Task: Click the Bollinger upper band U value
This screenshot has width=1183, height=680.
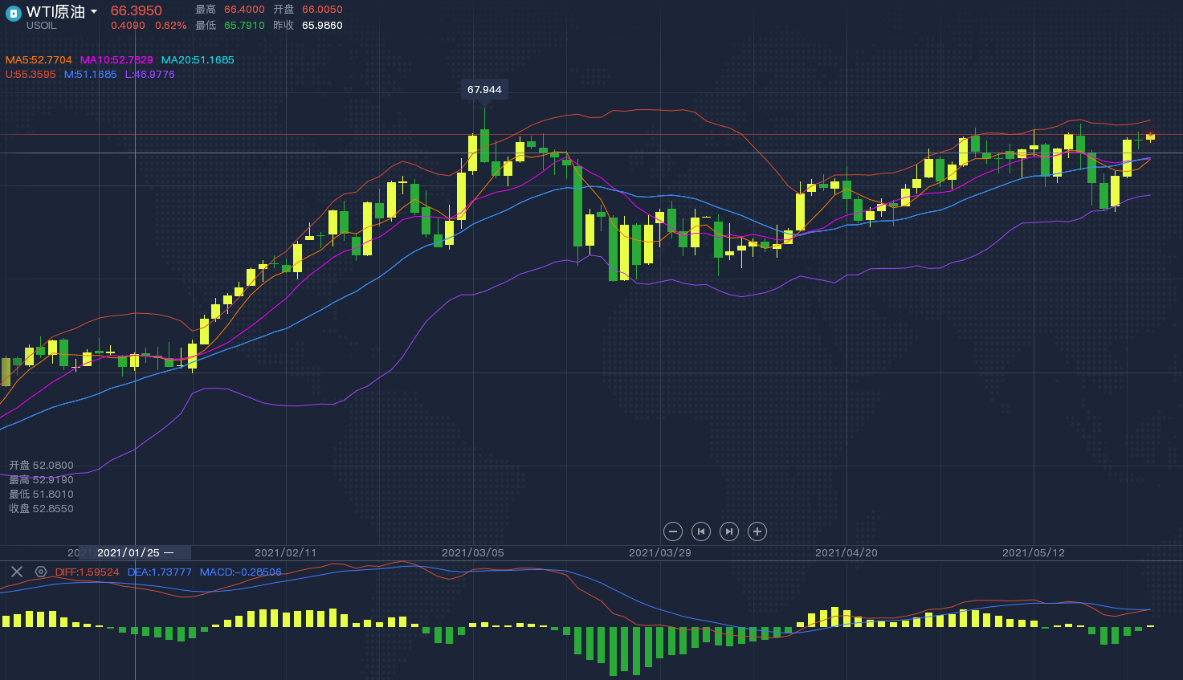Action: coord(31,75)
